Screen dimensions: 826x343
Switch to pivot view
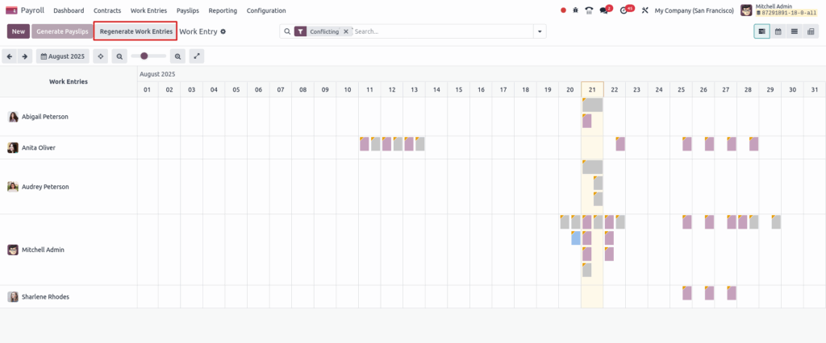coord(810,31)
